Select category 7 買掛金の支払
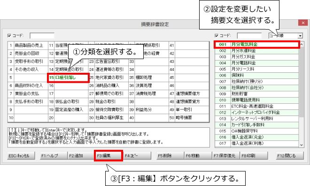The height and width of the screenshot is (186, 310). (x=28, y=93)
